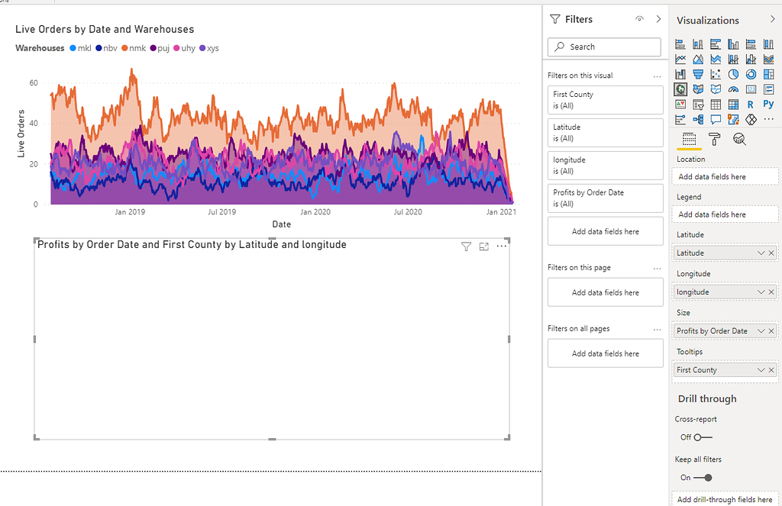
Task: Switch to the Format paintbrush tab
Action: point(715,140)
